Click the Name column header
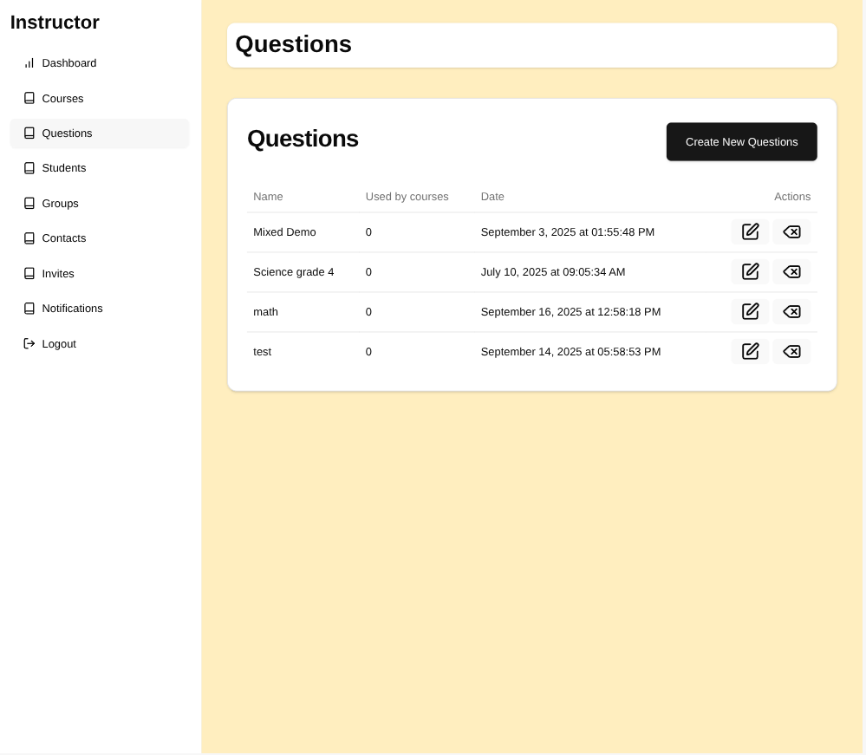Viewport: 866px width, 755px height. point(269,197)
